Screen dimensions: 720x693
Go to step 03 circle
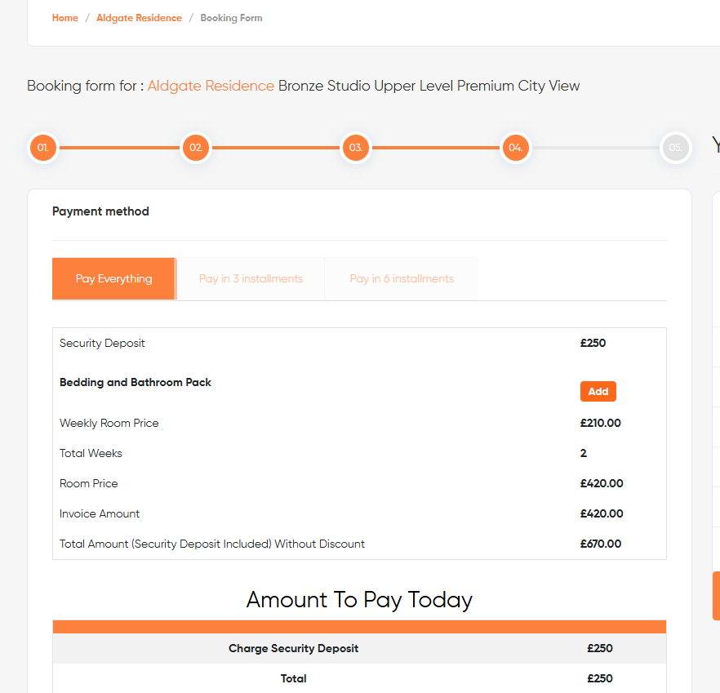(x=355, y=148)
